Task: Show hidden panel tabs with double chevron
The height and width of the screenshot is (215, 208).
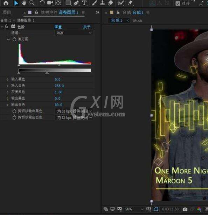Action: coord(97,13)
